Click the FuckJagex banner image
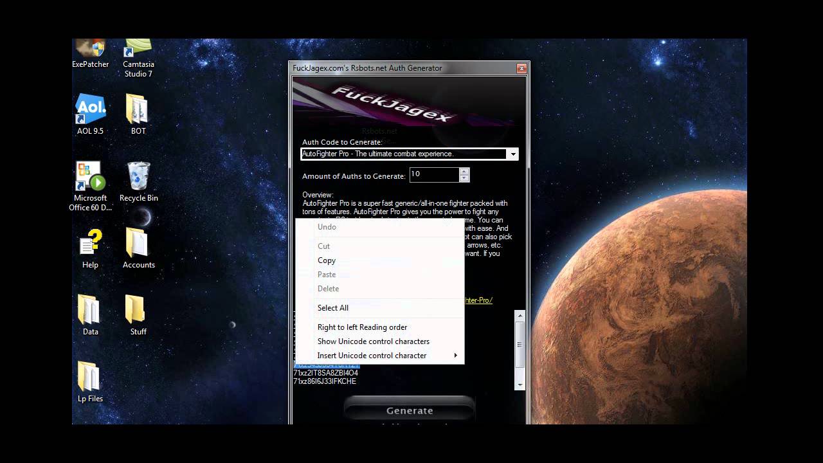The width and height of the screenshot is (823, 463). [409, 103]
